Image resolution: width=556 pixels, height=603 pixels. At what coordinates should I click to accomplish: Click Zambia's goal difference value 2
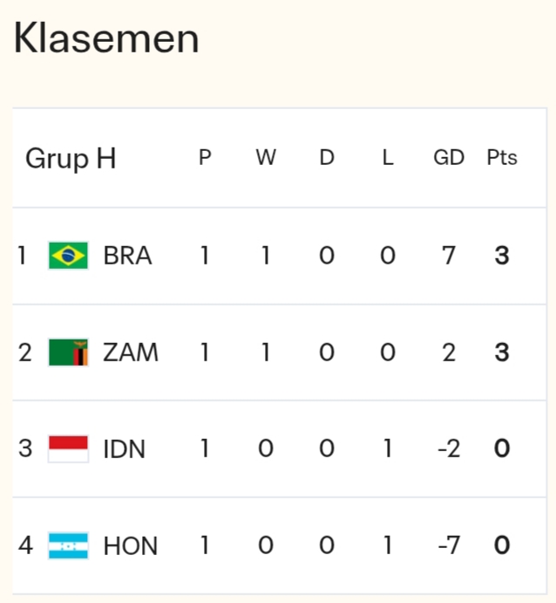(x=449, y=353)
